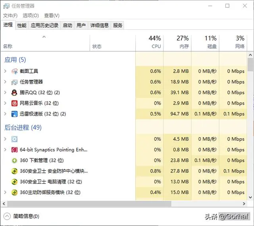This screenshot has height=226, width=254.
Task: Open the 文件(F) menu
Action: [10, 15]
